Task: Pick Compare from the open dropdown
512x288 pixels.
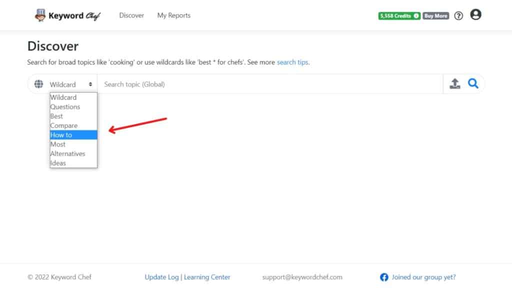Action: pos(63,125)
